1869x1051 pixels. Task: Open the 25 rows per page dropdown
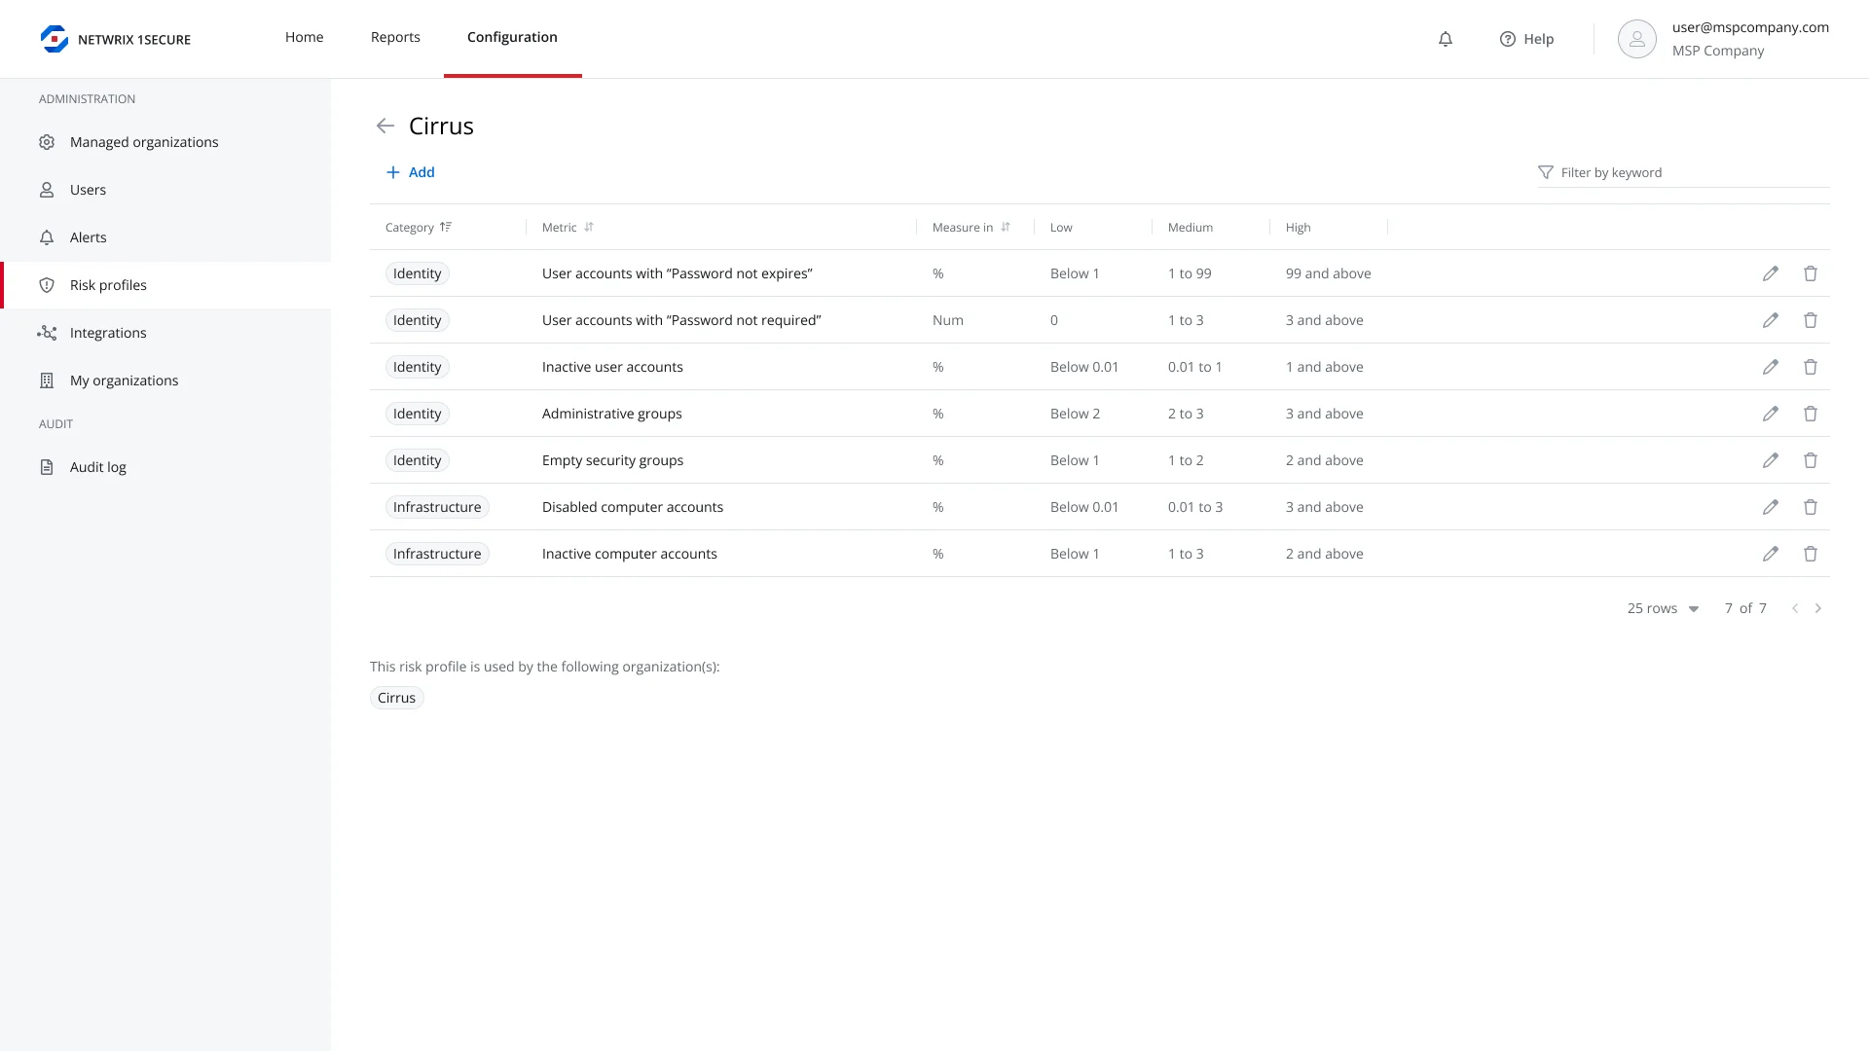tap(1663, 608)
